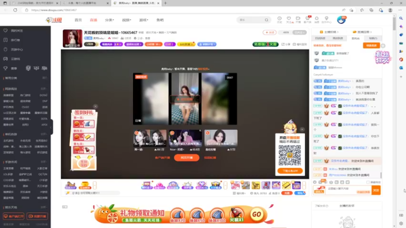Open the streamer inspection link
The height and width of the screenshot is (228, 406).
329,32
